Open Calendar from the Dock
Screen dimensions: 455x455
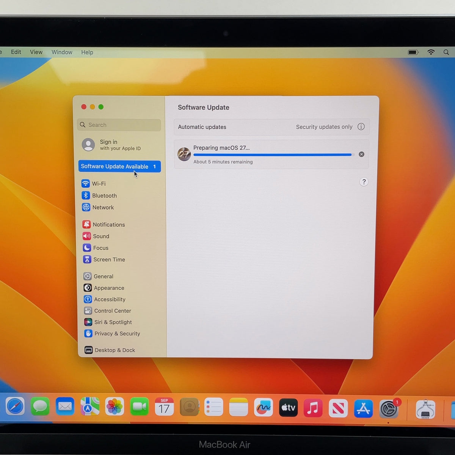tap(164, 407)
